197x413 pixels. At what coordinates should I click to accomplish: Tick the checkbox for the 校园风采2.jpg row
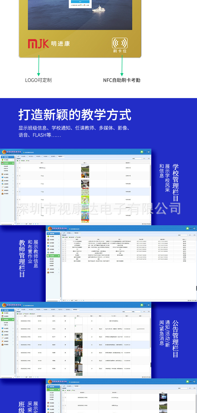20,168
